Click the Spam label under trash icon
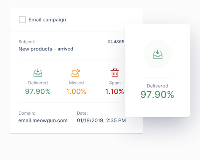The width and height of the screenshot is (200, 160). point(115,83)
